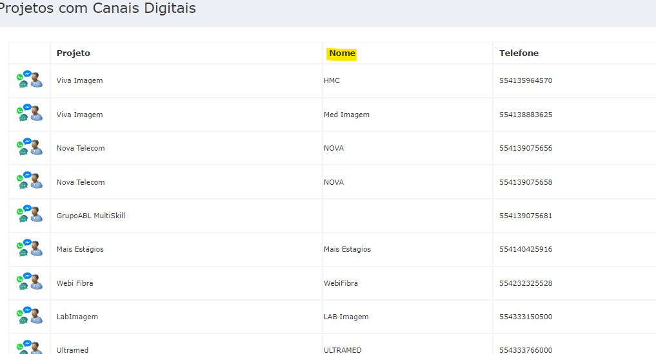Image resolution: width=656 pixels, height=354 pixels.
Task: Select Viva Imagem in Med Imagem row
Action: pos(79,115)
